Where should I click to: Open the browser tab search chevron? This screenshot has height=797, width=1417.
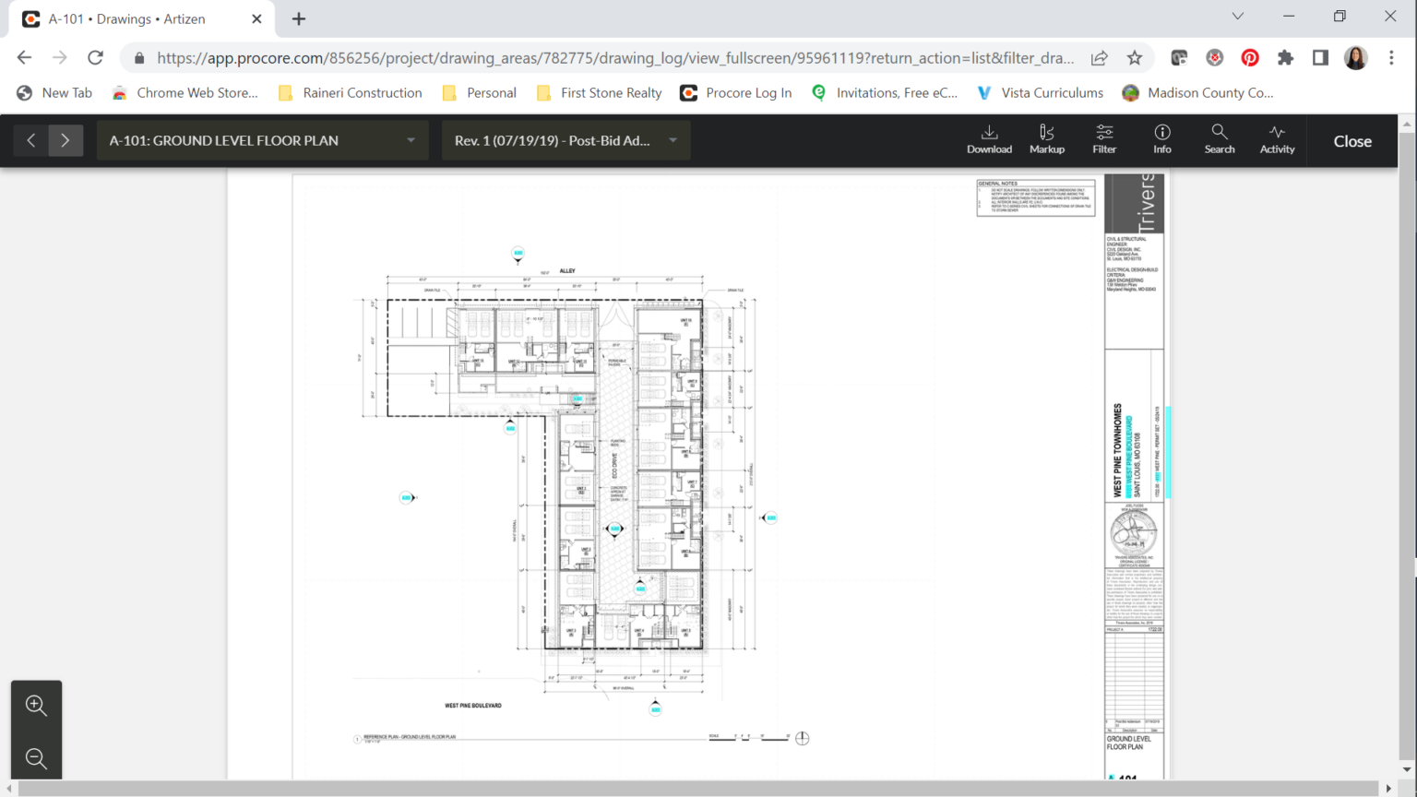point(1238,17)
